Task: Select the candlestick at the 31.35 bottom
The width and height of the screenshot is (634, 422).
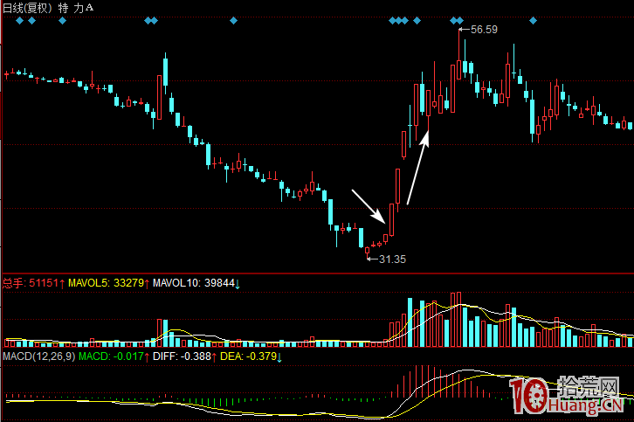Action: click(367, 253)
